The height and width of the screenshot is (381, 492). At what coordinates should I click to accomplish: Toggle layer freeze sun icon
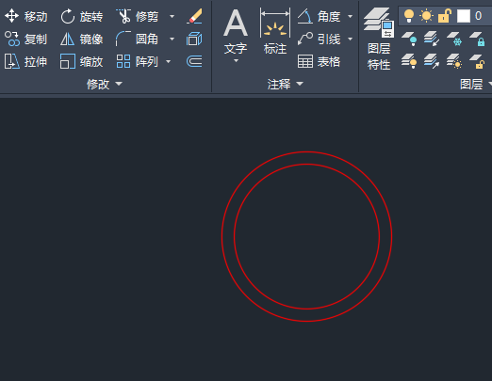click(426, 16)
